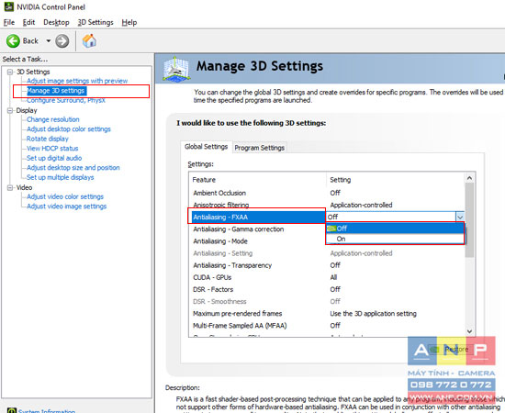505x413 pixels.
Task: Open Adjust image settings with preview
Action: coord(77,81)
